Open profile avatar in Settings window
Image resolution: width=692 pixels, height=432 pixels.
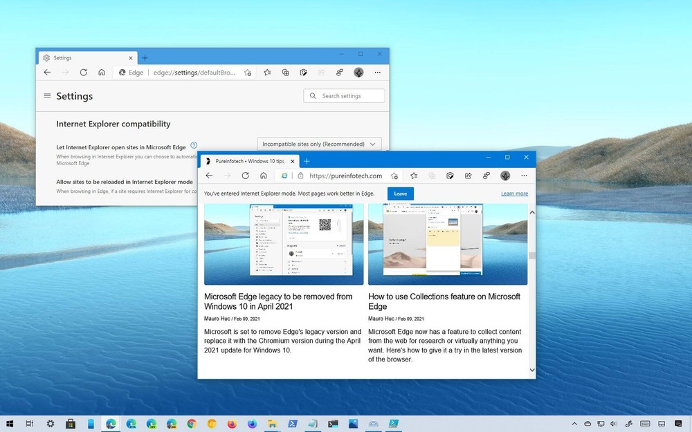(x=358, y=73)
